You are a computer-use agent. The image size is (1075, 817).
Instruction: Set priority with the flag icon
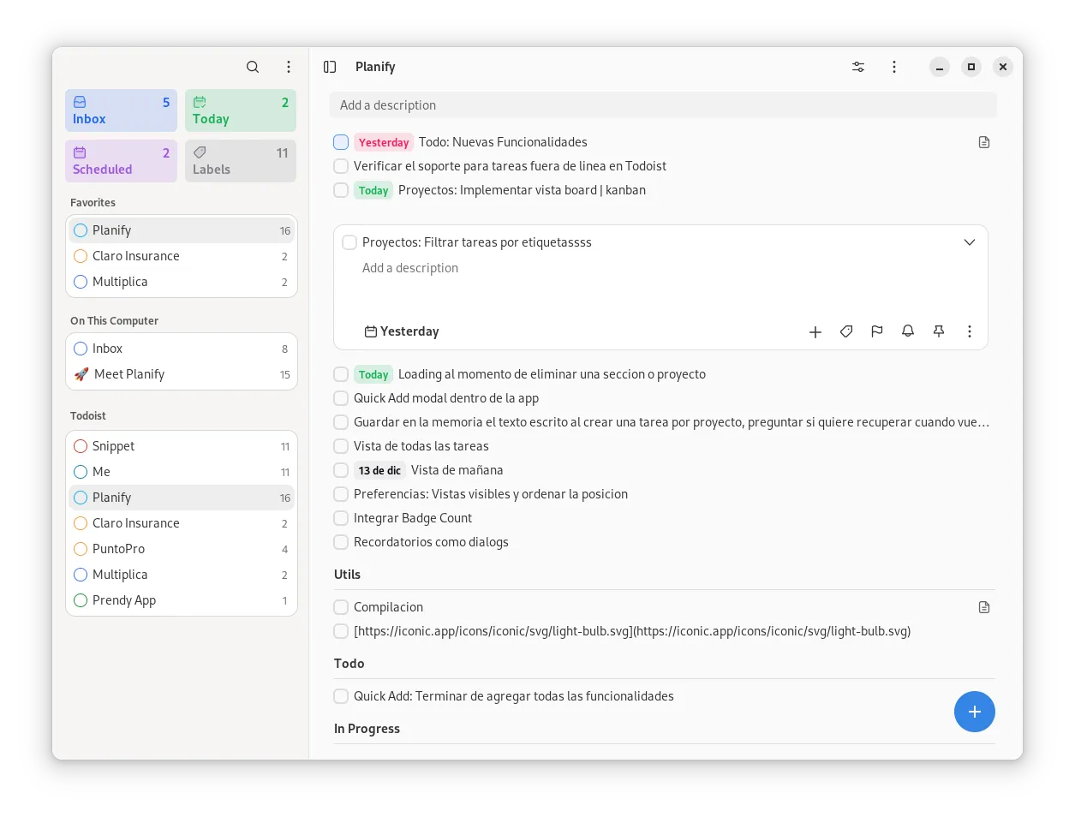click(877, 331)
